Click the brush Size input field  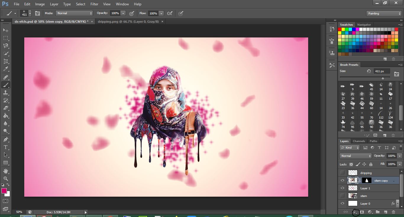(x=382, y=71)
